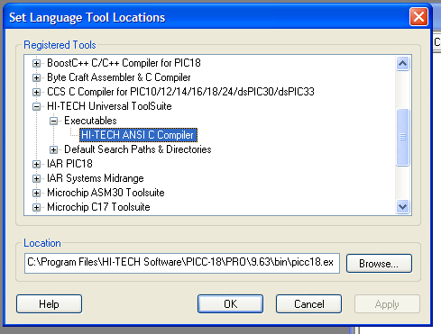Expand Default Search Paths & Directories
The height and width of the screenshot is (334, 441).
pos(53,149)
